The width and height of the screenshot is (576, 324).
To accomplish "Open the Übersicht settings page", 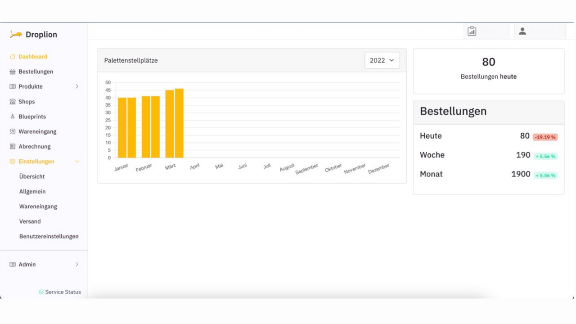I will tap(31, 176).
